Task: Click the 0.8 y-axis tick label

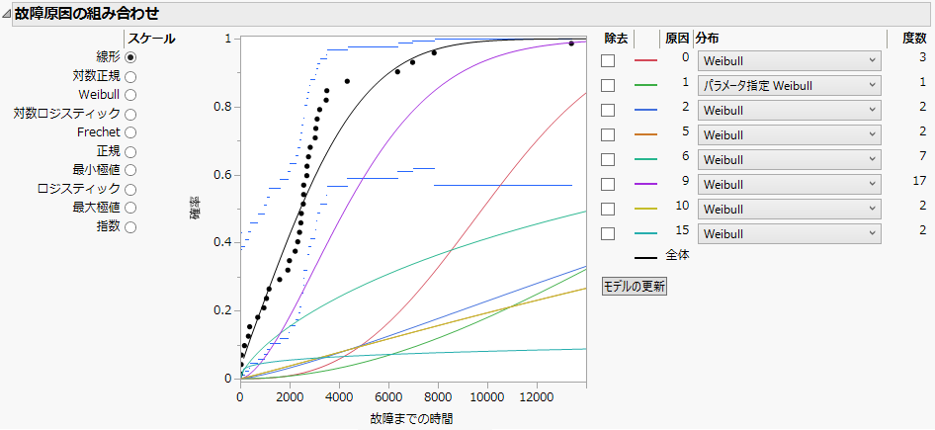Action: [x=222, y=108]
